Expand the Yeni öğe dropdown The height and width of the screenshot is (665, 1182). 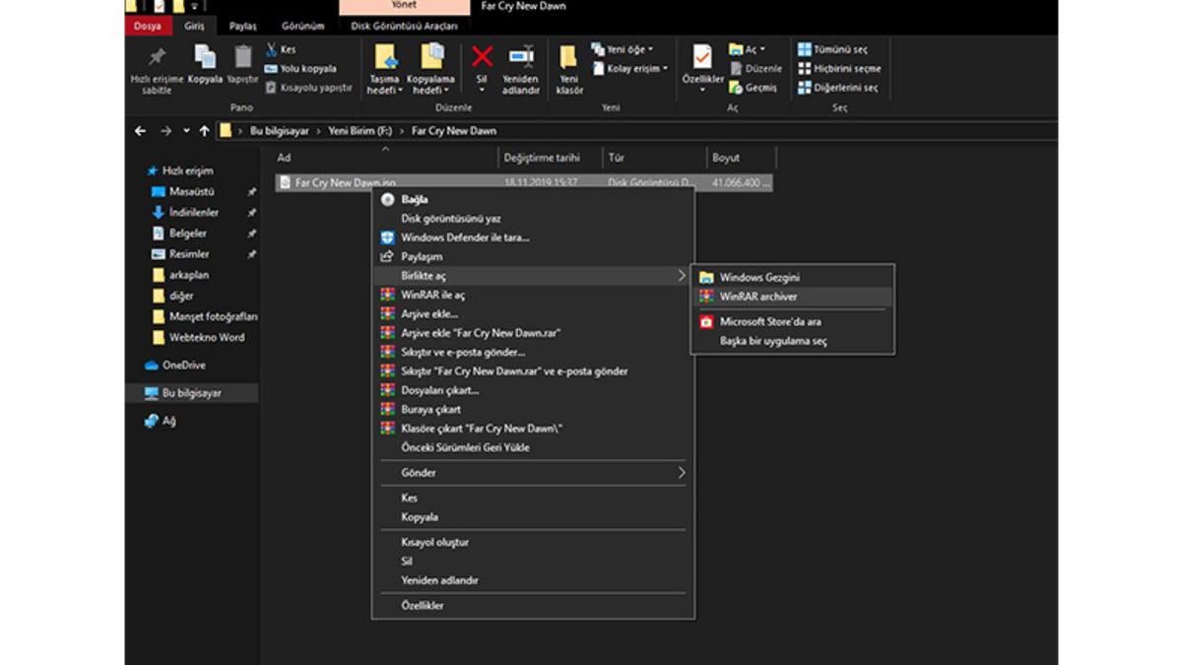(623, 49)
